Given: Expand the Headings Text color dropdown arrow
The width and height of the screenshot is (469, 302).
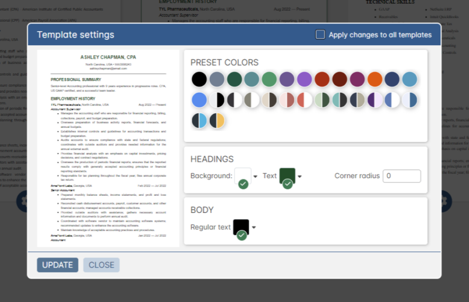Looking at the screenshot, I should (x=300, y=177).
